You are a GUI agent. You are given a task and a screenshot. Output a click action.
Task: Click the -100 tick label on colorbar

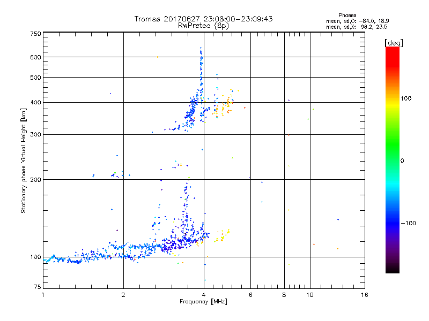[408, 223]
